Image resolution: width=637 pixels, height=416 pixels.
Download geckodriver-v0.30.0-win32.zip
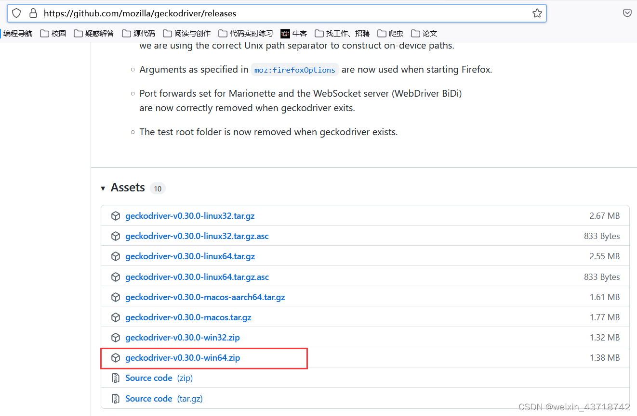coord(183,338)
